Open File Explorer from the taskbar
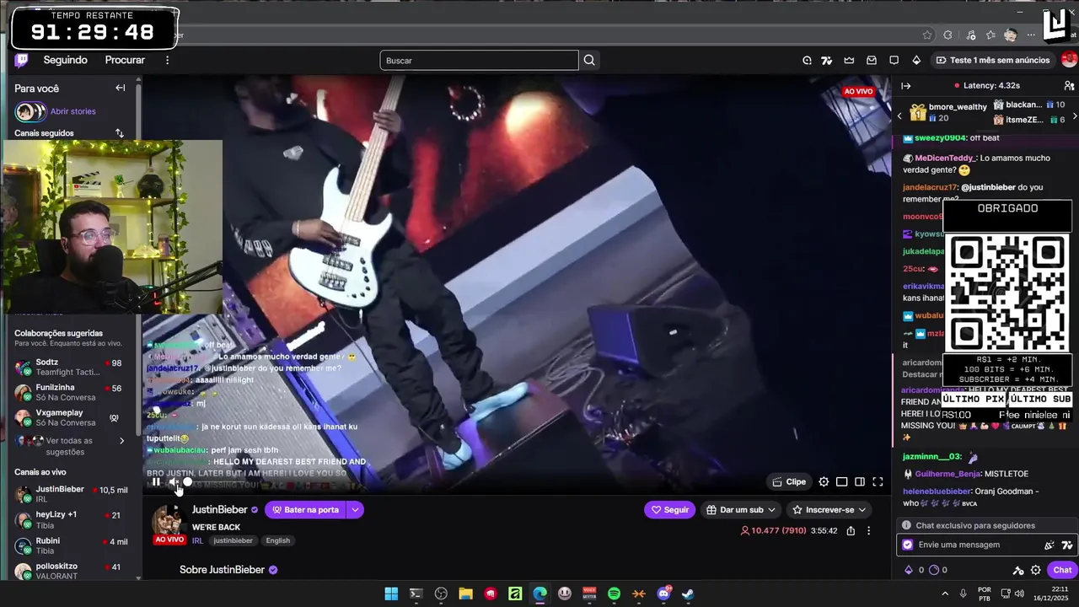Image resolution: width=1079 pixels, height=607 pixels. click(465, 594)
